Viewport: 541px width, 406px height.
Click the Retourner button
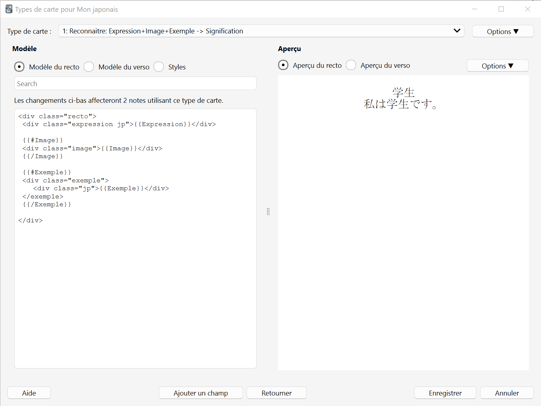pos(276,393)
